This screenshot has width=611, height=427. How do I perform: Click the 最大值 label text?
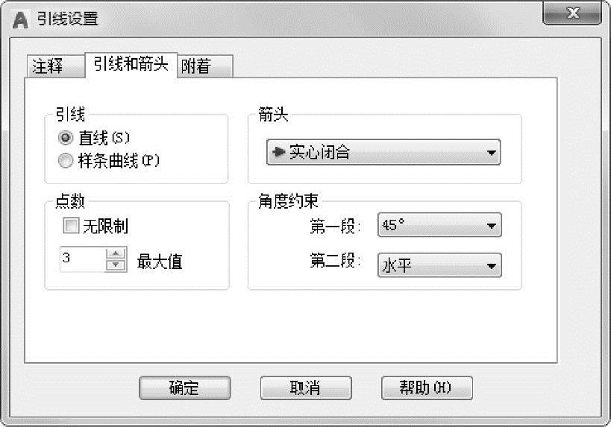pyautogui.click(x=160, y=262)
